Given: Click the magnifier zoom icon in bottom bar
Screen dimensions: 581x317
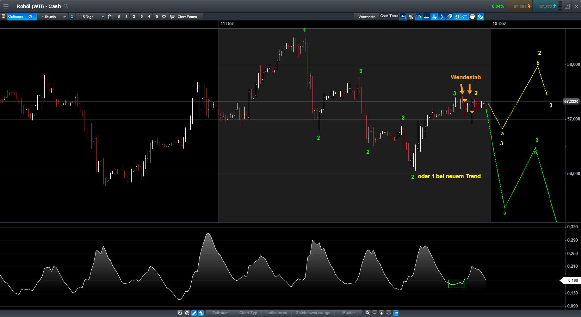Looking at the screenshot, I should pos(368,313).
